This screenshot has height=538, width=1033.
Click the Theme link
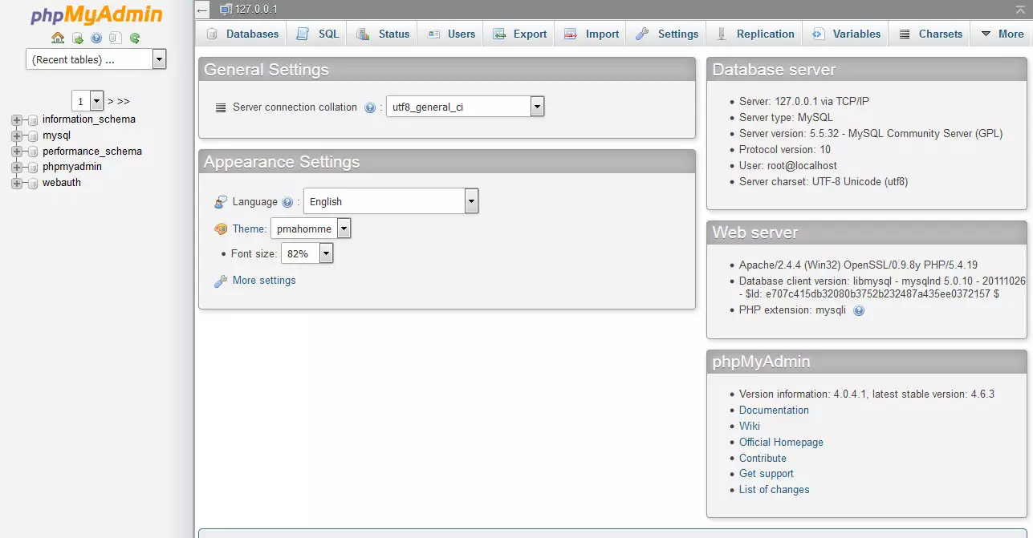[x=249, y=229]
